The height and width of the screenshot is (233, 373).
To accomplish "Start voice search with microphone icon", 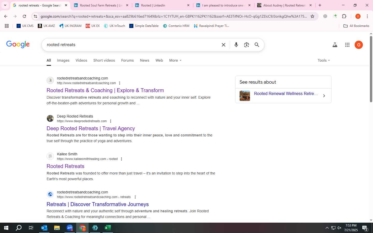I will click(236, 45).
